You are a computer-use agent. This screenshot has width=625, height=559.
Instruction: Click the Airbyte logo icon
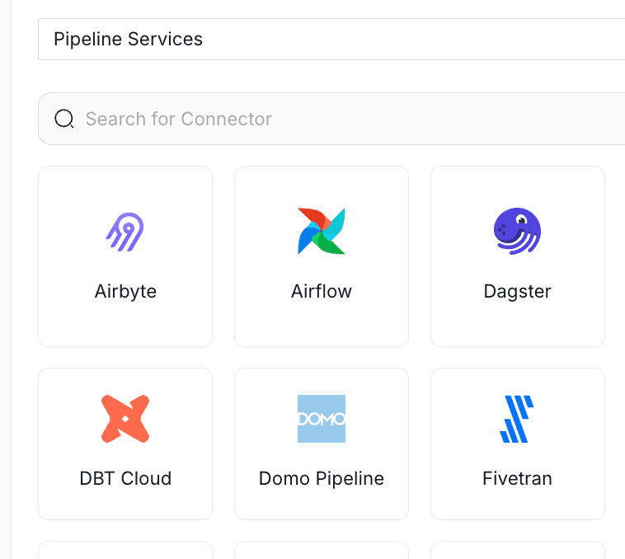[125, 231]
